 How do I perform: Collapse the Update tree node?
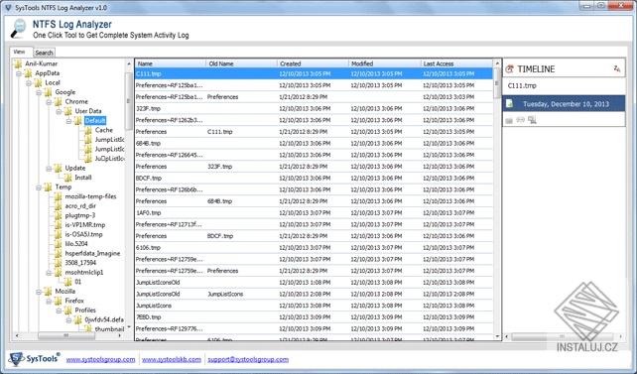(x=49, y=169)
